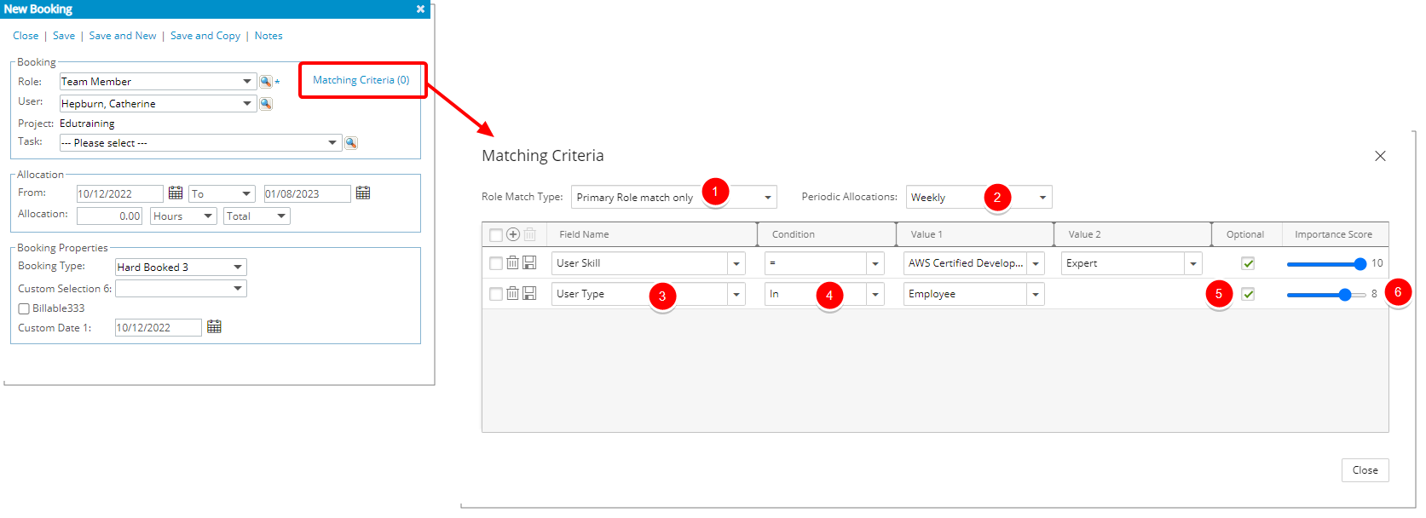Open the Total allocation dropdown
This screenshot has width=1426, height=518.
[x=257, y=216]
